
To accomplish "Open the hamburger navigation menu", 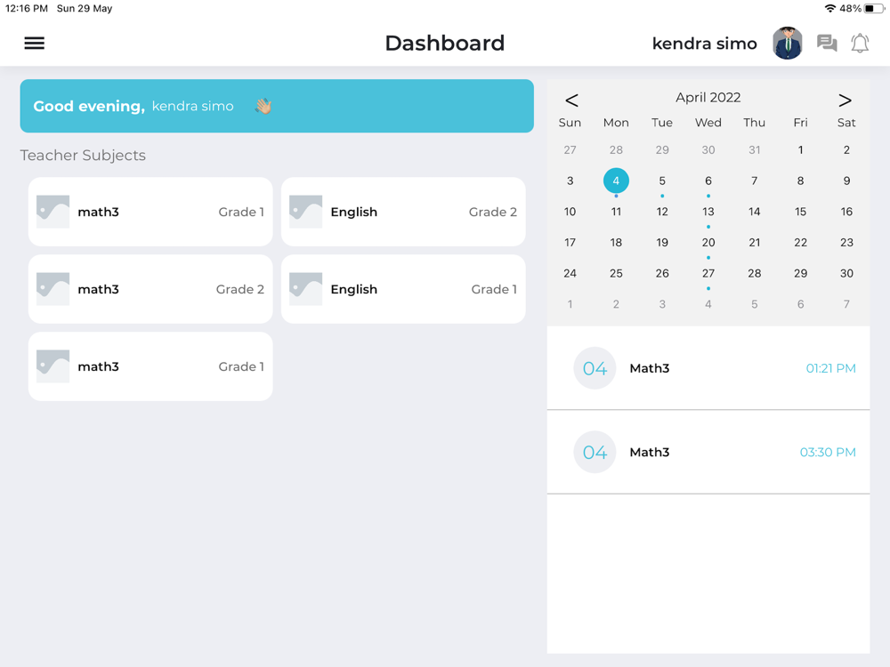I will coord(34,43).
